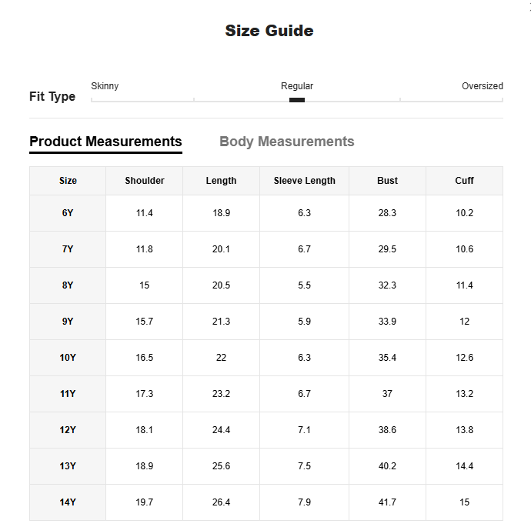Select the 10Y size row label
Screen dimensions: 531x527
(68, 358)
